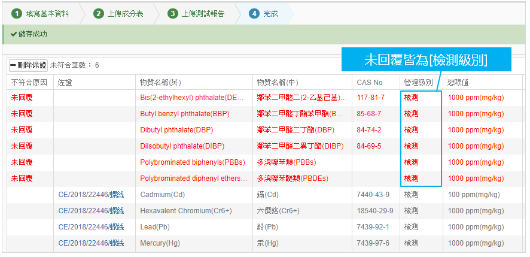Click the Dibutyl phthalate(DBP) substance name
The image size is (530, 257).
[x=176, y=130]
